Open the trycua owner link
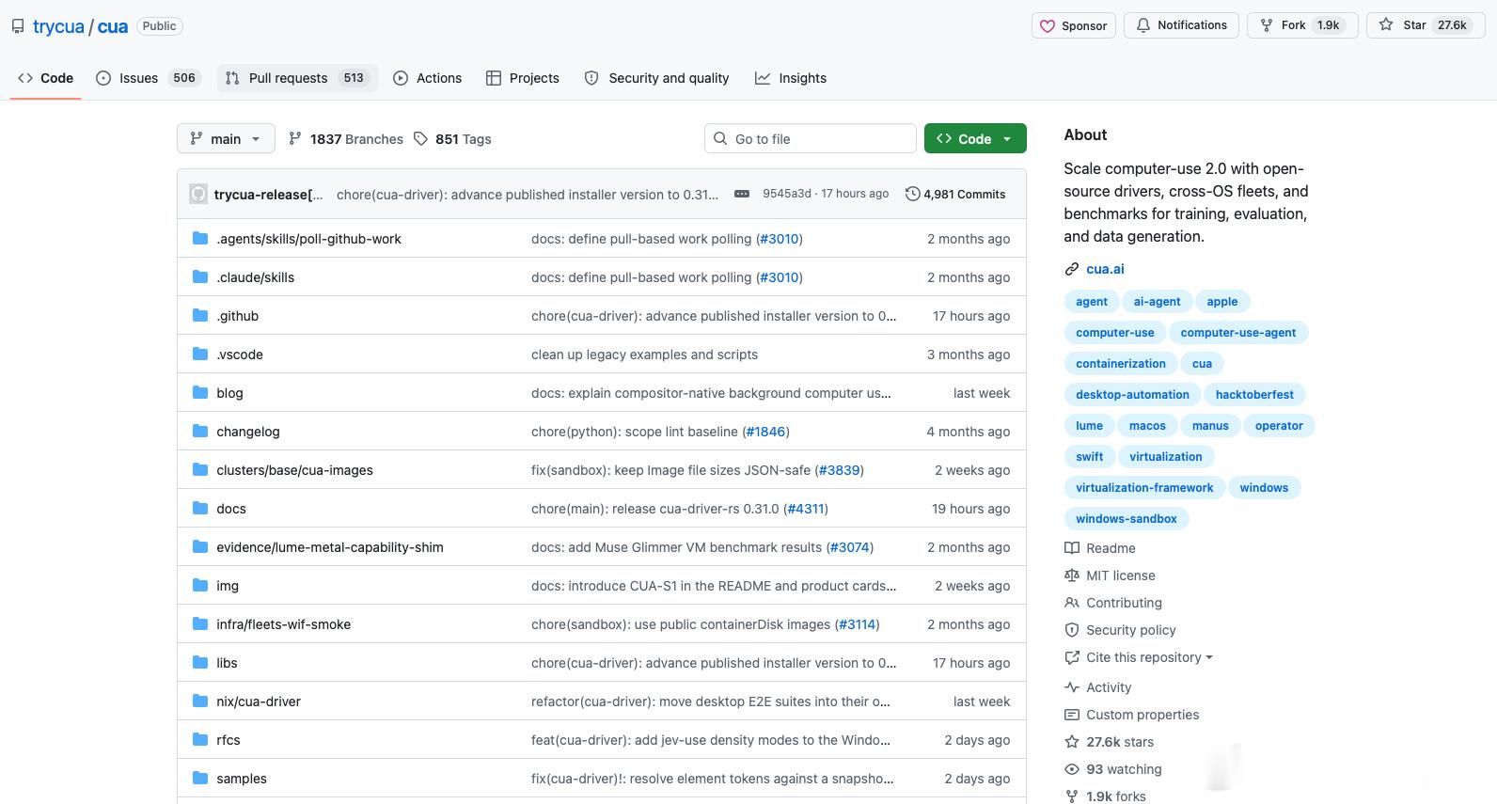 coord(58,26)
